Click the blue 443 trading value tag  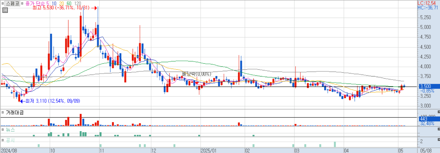pos(430,119)
